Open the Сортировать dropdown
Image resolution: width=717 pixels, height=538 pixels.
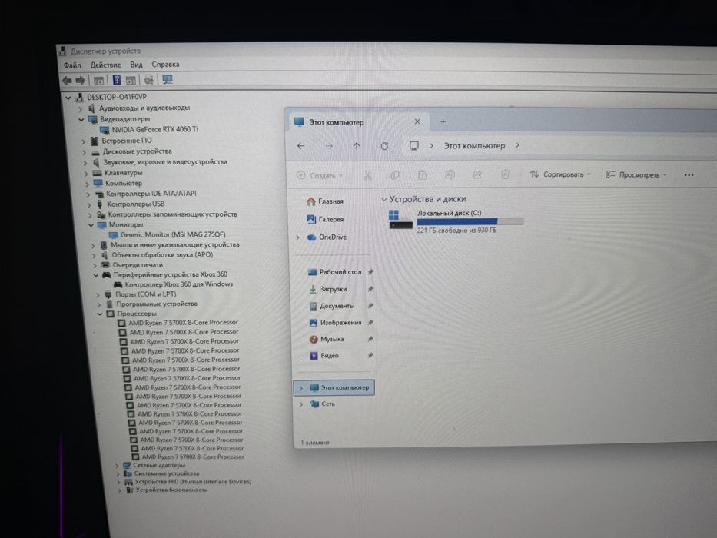[560, 174]
